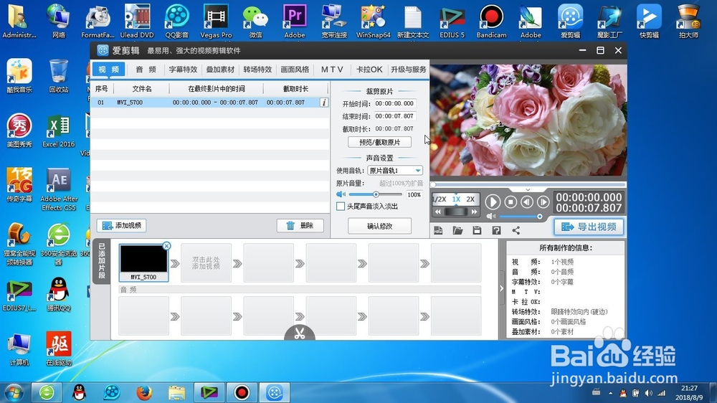Click the volume icon in the system tray
Image resolution: width=717 pixels, height=403 pixels.
click(648, 393)
